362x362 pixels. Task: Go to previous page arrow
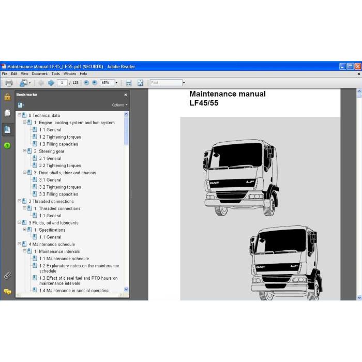point(41,83)
